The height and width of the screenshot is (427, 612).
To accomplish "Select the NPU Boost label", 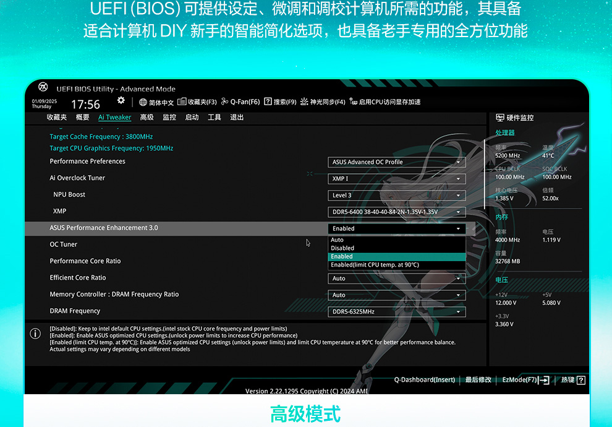I will pyautogui.click(x=69, y=194).
